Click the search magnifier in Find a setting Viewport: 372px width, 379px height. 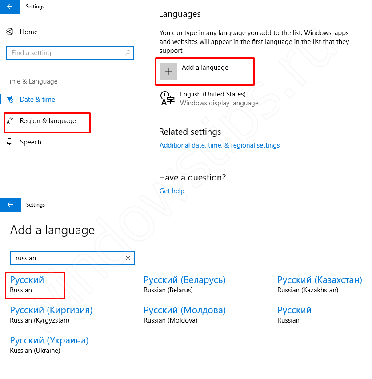coord(128,53)
